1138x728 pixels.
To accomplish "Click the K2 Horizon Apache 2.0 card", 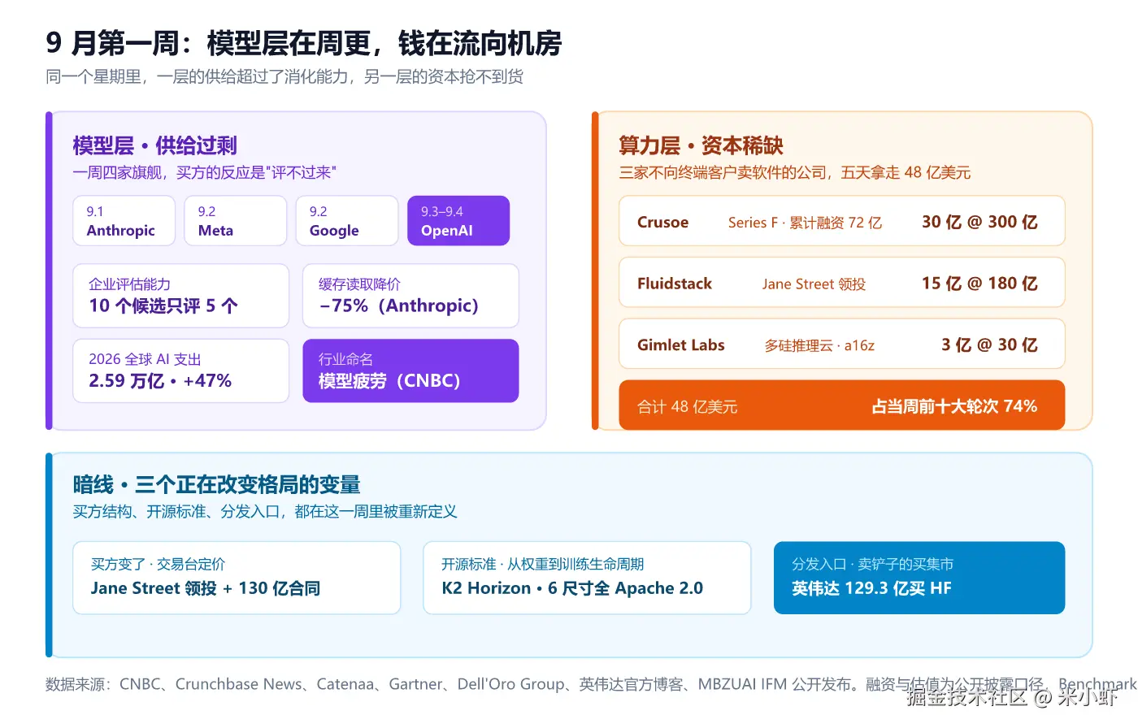I will 587,578.
